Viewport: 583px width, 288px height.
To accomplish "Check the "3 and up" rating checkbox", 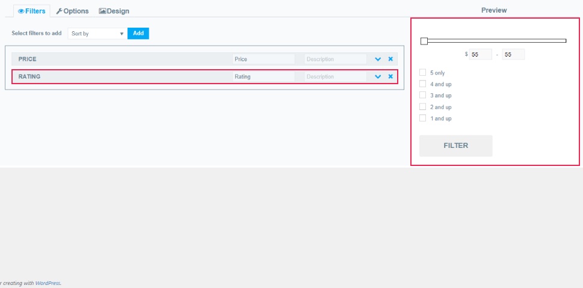I will pos(422,95).
